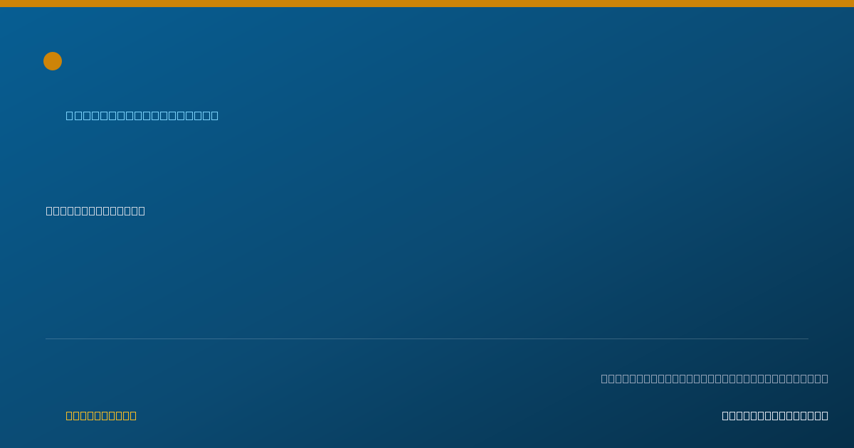854x448 pixels.
Task: Open the yellow-orange text link in the footer
Action: tap(101, 415)
